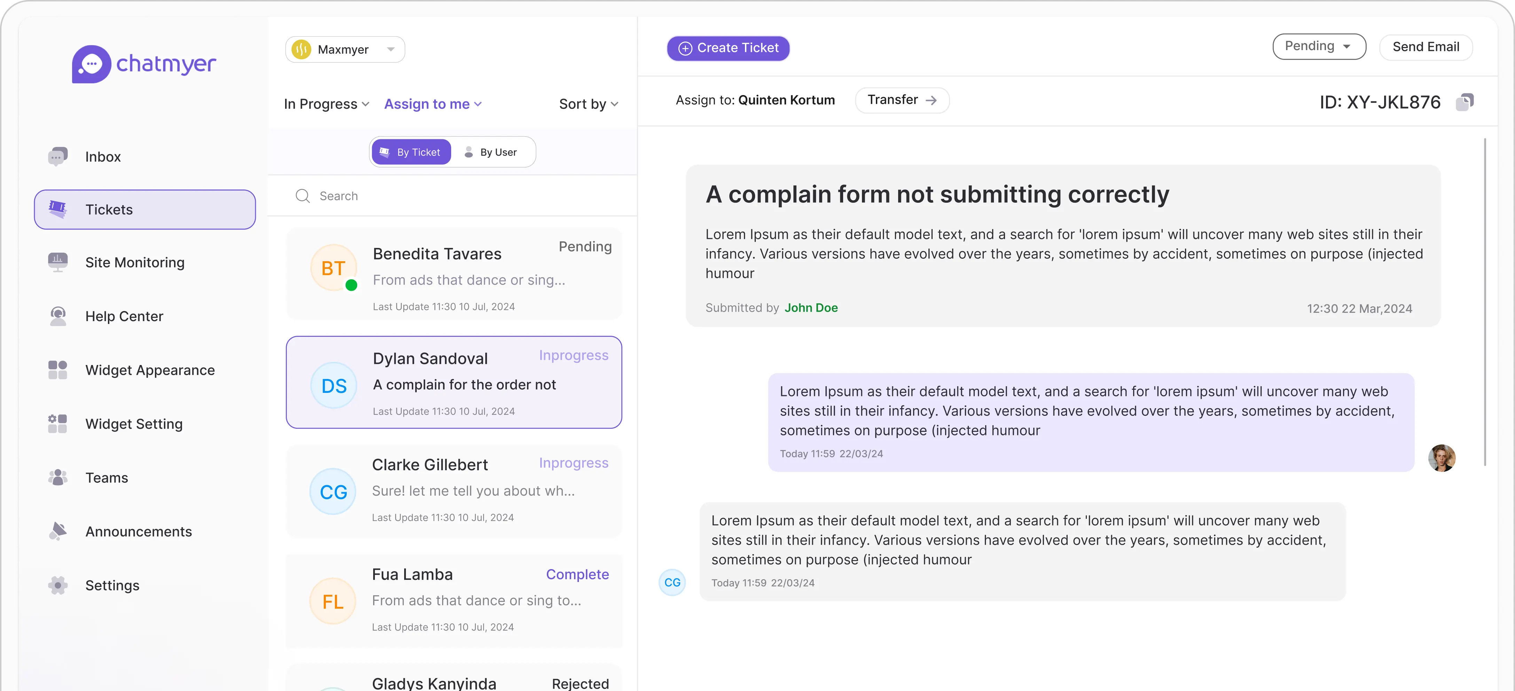Image resolution: width=1515 pixels, height=691 pixels.
Task: Open the Announcements section
Action: [138, 531]
